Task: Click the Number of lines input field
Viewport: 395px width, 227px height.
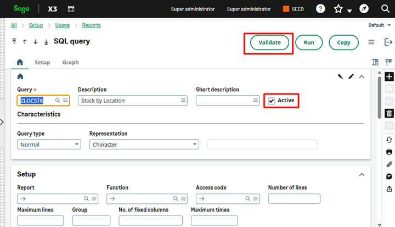Action: tap(294, 198)
